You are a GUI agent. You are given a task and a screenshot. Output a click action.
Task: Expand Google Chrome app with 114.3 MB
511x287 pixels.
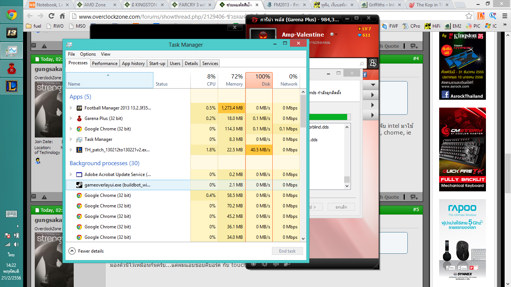(x=71, y=129)
